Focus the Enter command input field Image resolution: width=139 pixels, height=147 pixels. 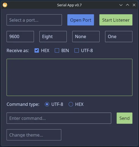click(x=59, y=118)
